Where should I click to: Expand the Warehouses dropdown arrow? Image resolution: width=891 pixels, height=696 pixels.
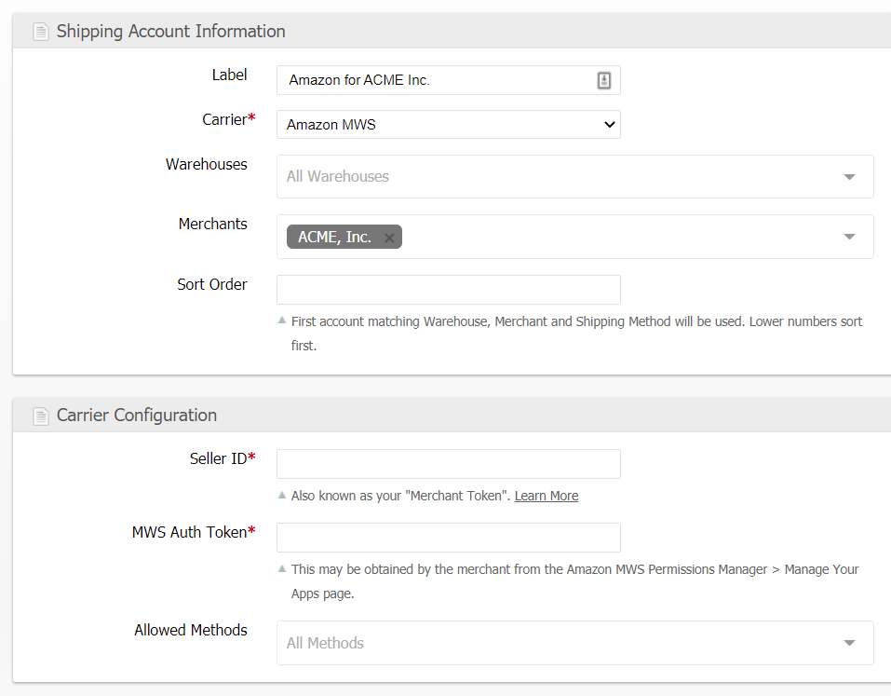[849, 177]
